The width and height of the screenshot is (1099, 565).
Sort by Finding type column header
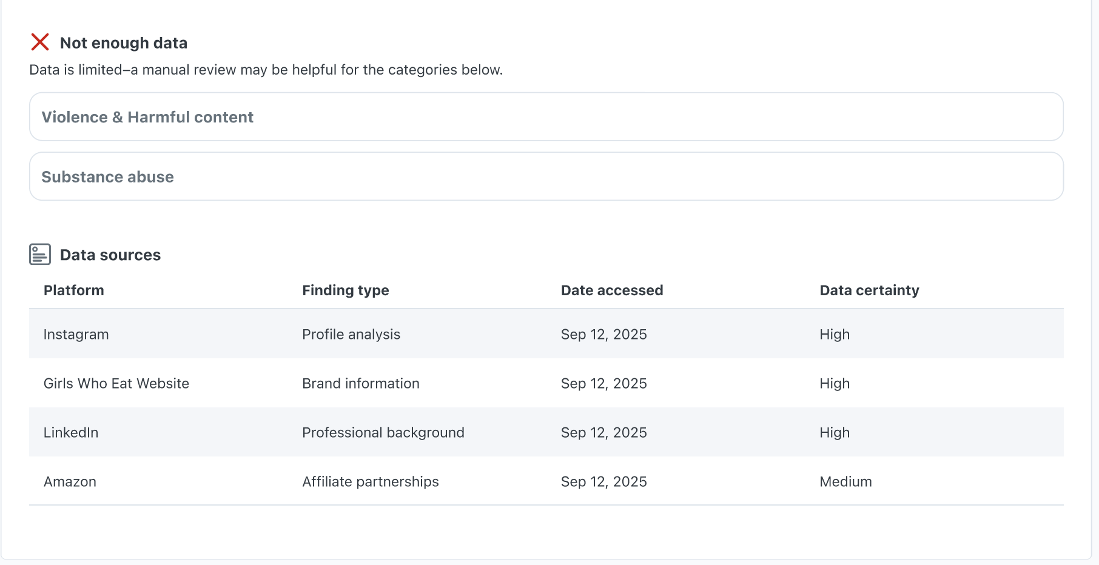tap(345, 290)
